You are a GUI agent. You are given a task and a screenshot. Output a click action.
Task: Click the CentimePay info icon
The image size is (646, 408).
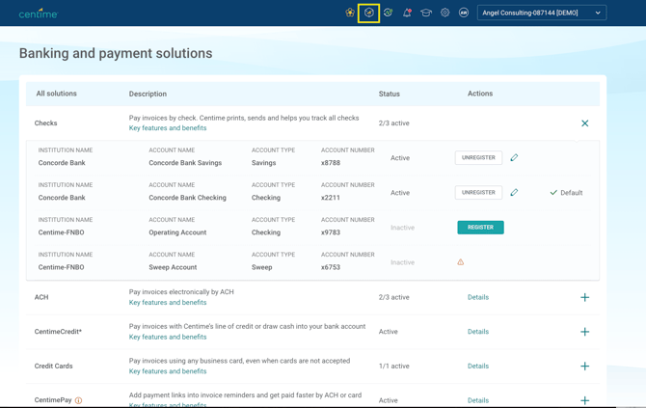coord(79,400)
